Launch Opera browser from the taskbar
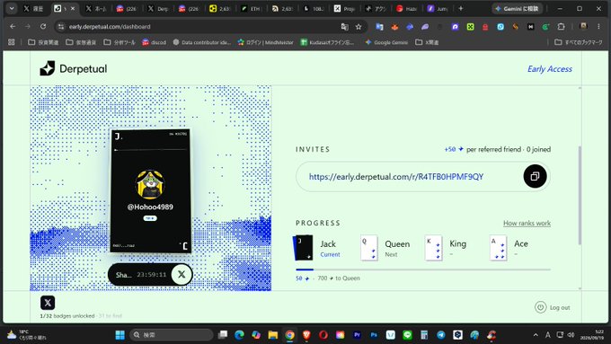611x344 pixels. click(323, 335)
